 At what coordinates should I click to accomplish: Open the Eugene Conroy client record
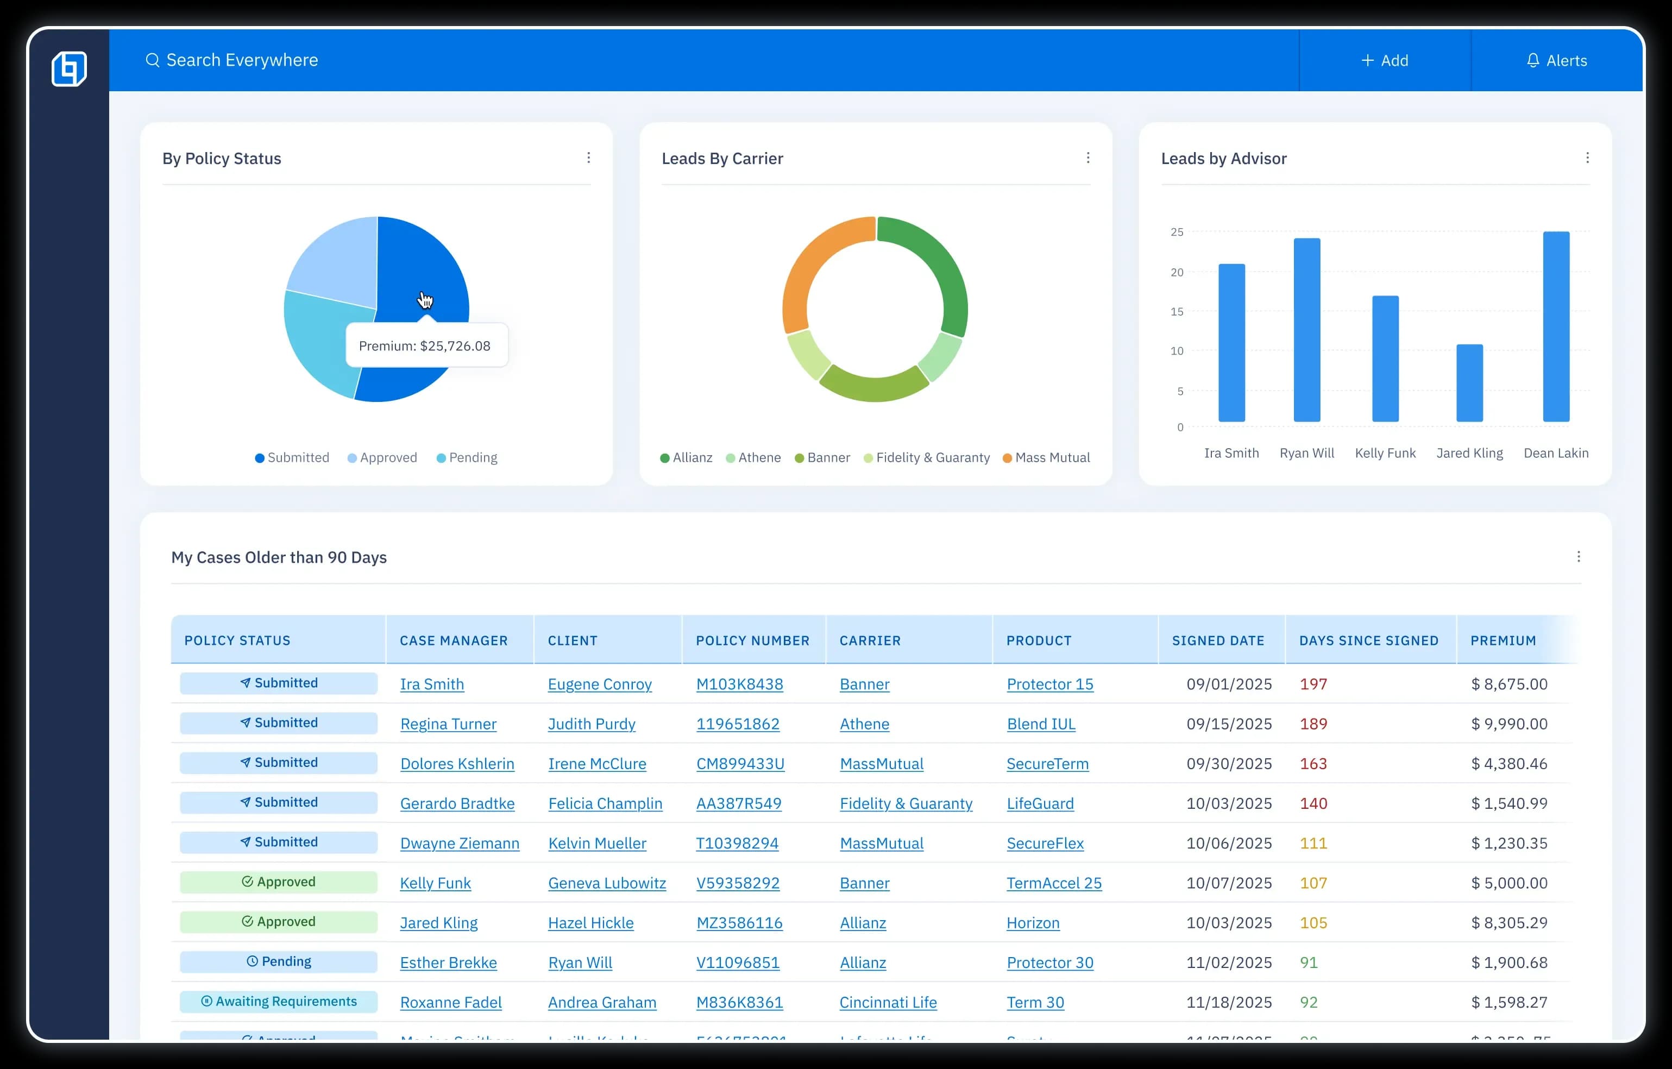(x=600, y=684)
